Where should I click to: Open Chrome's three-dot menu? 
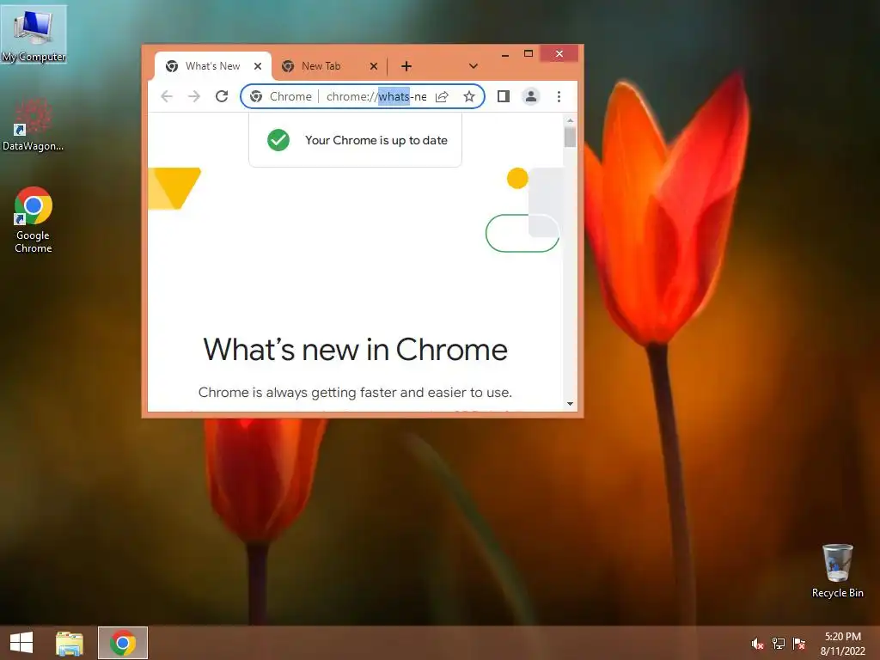(x=559, y=96)
